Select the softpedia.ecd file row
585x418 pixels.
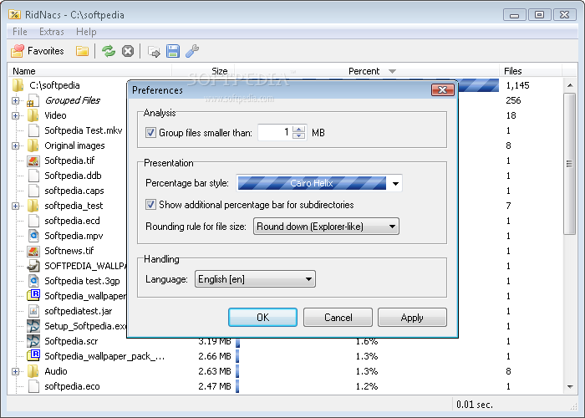[72, 221]
